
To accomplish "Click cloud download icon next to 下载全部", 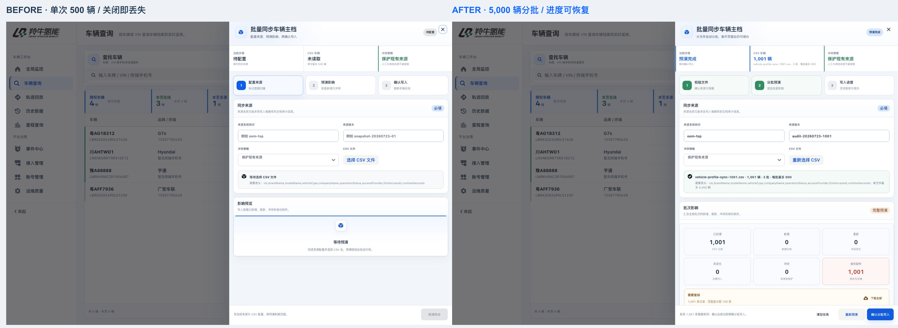I will tap(865, 298).
